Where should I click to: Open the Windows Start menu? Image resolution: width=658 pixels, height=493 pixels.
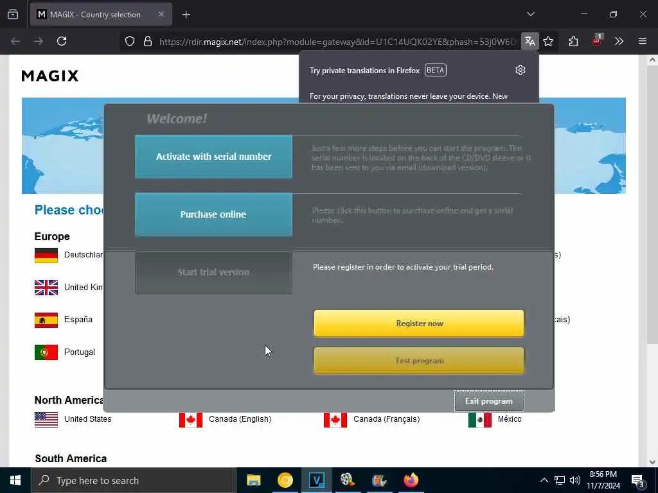pyautogui.click(x=15, y=480)
